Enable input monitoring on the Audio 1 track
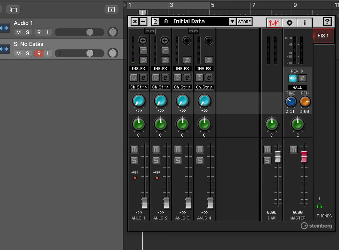The height and width of the screenshot is (250, 339). click(x=47, y=32)
